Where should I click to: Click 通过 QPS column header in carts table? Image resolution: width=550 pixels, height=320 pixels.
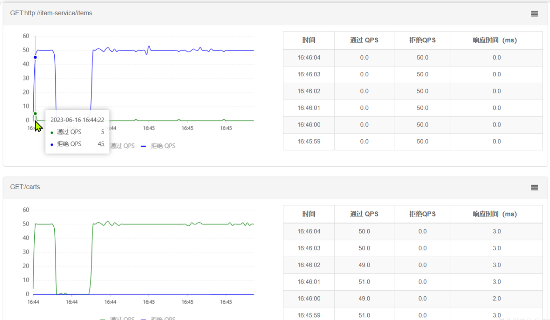click(x=364, y=214)
